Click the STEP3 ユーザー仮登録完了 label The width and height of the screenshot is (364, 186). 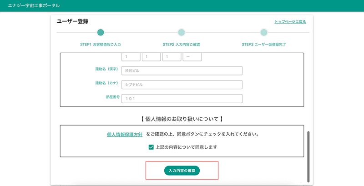point(263,45)
